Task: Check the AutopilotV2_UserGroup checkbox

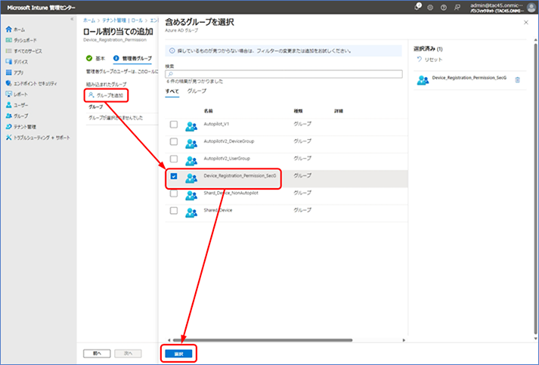Action: [x=174, y=159]
